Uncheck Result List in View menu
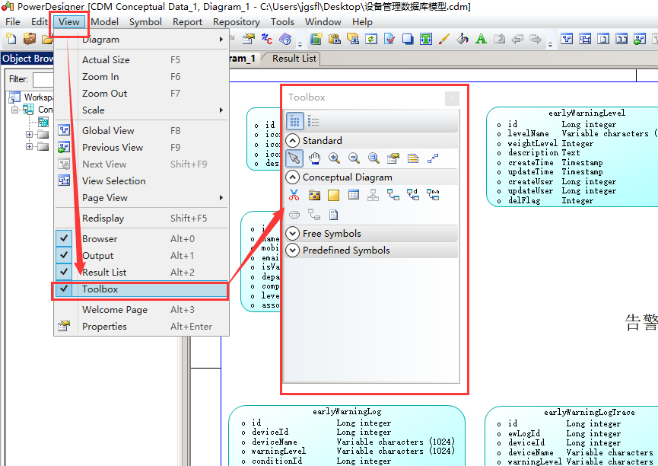The height and width of the screenshot is (466, 658). 141,273
